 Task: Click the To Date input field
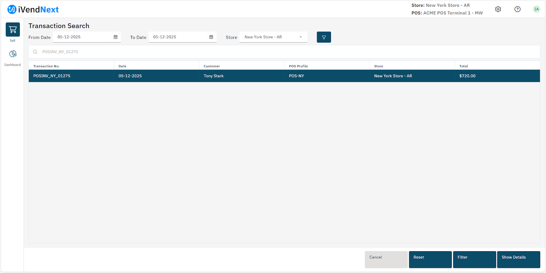[x=177, y=37]
